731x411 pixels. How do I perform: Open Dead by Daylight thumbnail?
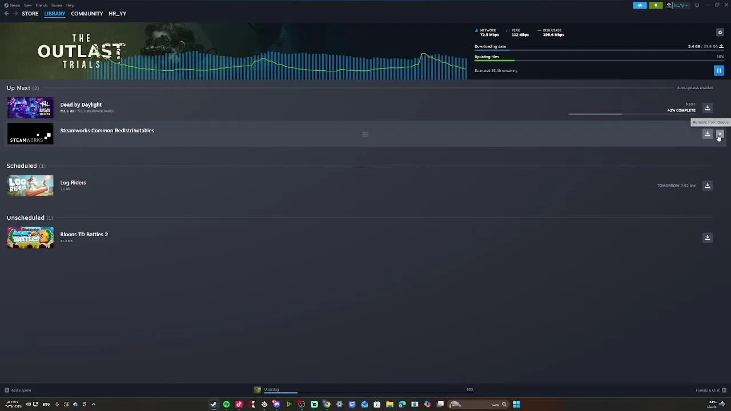point(30,108)
